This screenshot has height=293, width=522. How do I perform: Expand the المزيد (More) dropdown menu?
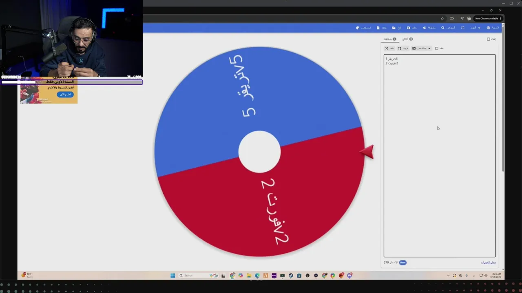tap(475, 28)
